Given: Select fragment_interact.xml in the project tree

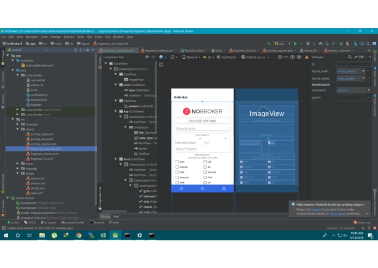Looking at the screenshot, I should point(45,154).
